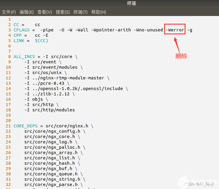The image size is (219, 189).
Task: Click src/os/unix include path
Action: pyautogui.click(x=47, y=73)
